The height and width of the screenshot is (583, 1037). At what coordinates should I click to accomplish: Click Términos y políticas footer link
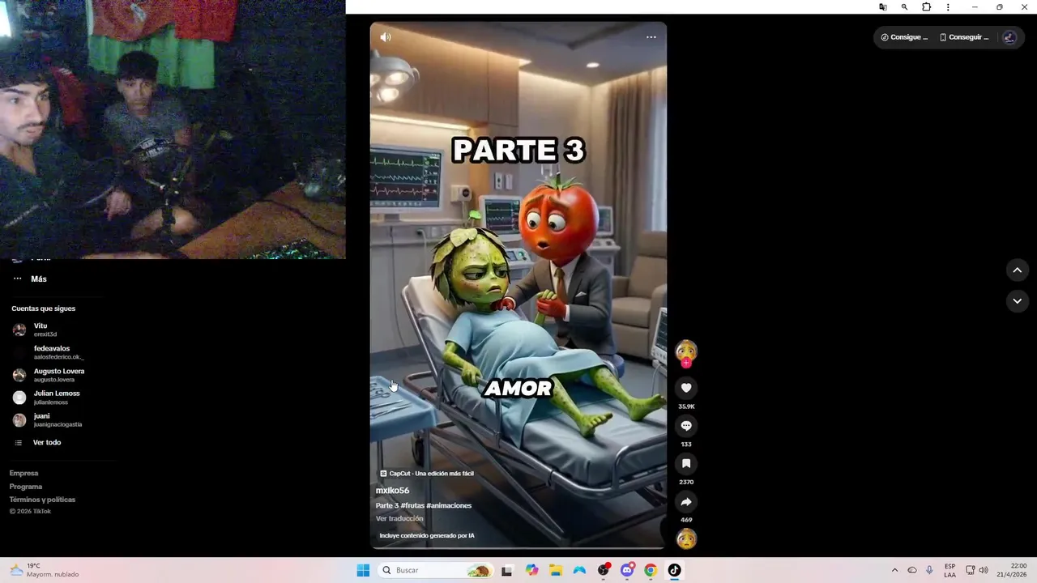click(42, 500)
